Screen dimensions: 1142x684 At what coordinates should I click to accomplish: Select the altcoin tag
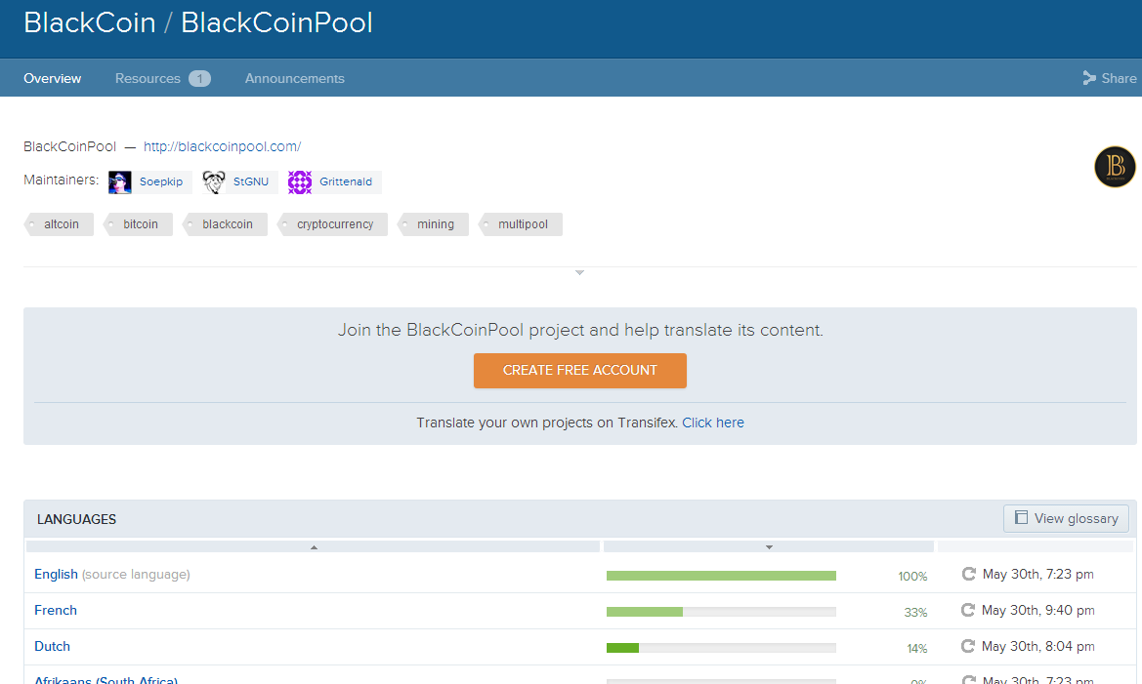(x=59, y=224)
